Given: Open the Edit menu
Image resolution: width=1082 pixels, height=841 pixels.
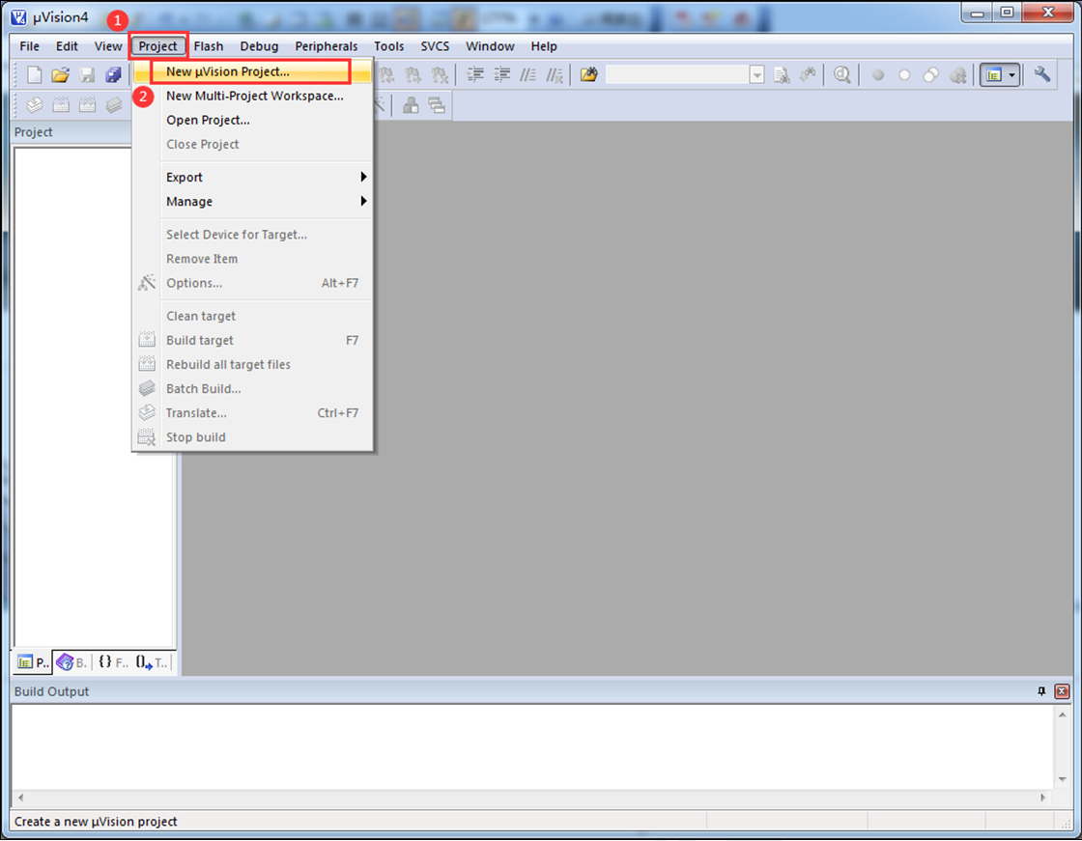Looking at the screenshot, I should [x=67, y=46].
